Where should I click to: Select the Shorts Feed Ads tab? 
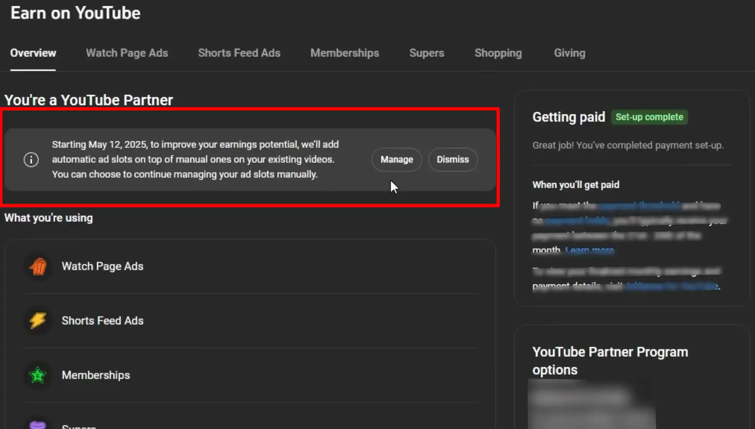pyautogui.click(x=239, y=53)
